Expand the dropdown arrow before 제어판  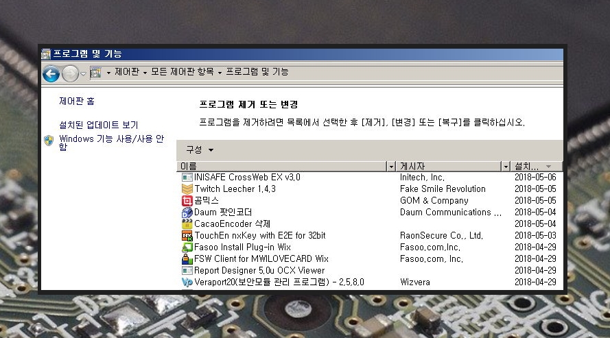click(x=108, y=73)
